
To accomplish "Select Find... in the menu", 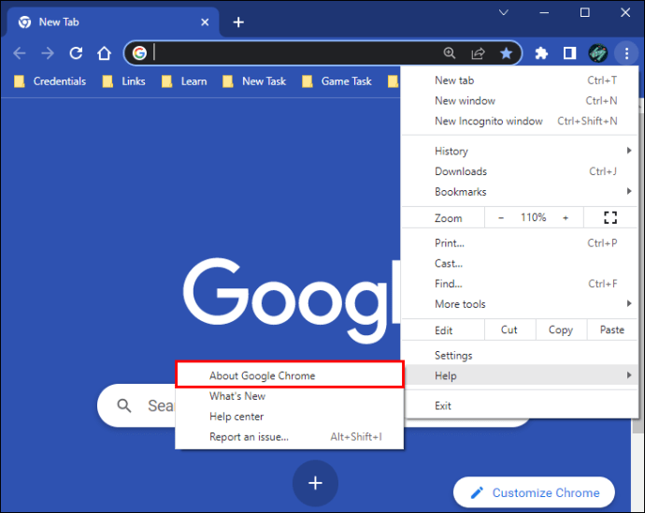I will [520, 284].
